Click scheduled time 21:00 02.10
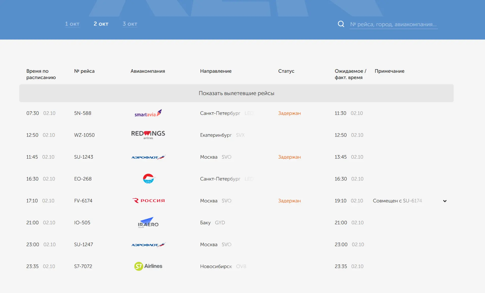 [x=41, y=223]
